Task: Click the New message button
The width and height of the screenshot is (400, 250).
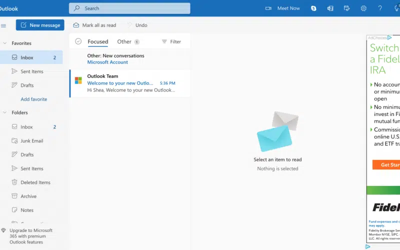Action: (x=40, y=25)
